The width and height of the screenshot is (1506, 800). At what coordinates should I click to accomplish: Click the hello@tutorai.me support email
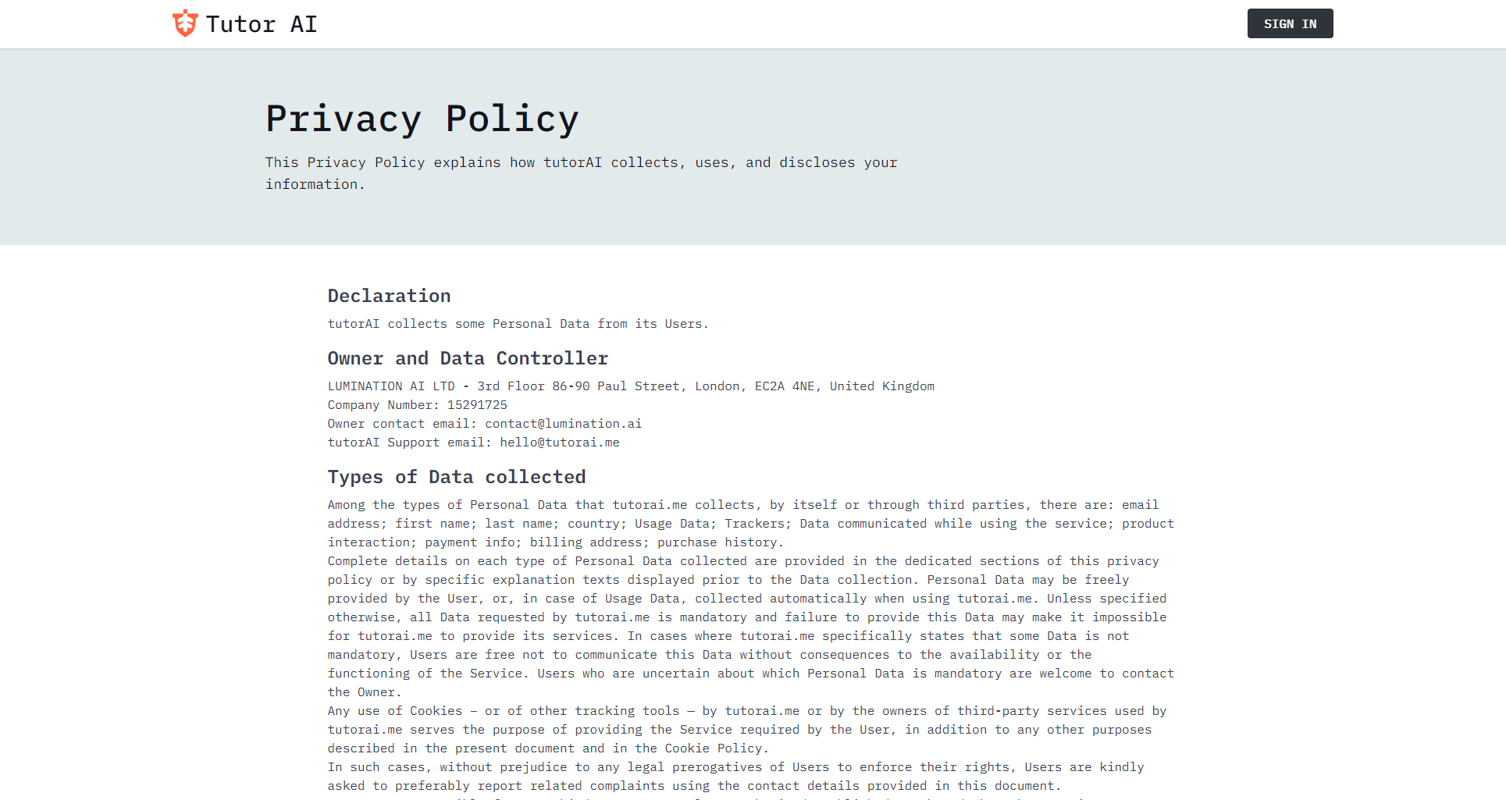click(x=559, y=443)
